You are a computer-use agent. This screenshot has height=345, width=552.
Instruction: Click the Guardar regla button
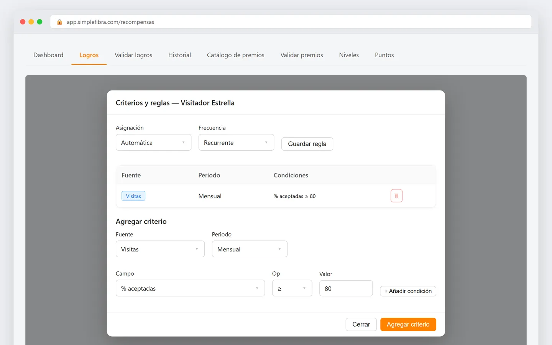(x=307, y=144)
